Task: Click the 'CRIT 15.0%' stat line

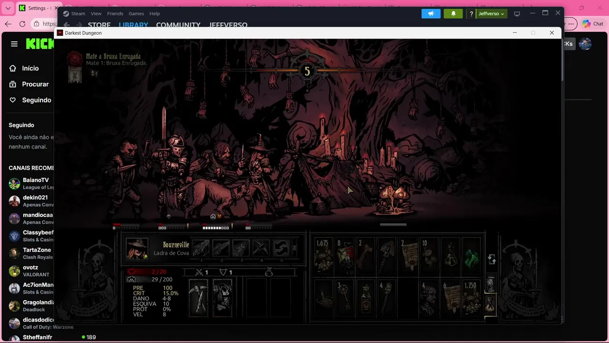Action: pyautogui.click(x=156, y=293)
